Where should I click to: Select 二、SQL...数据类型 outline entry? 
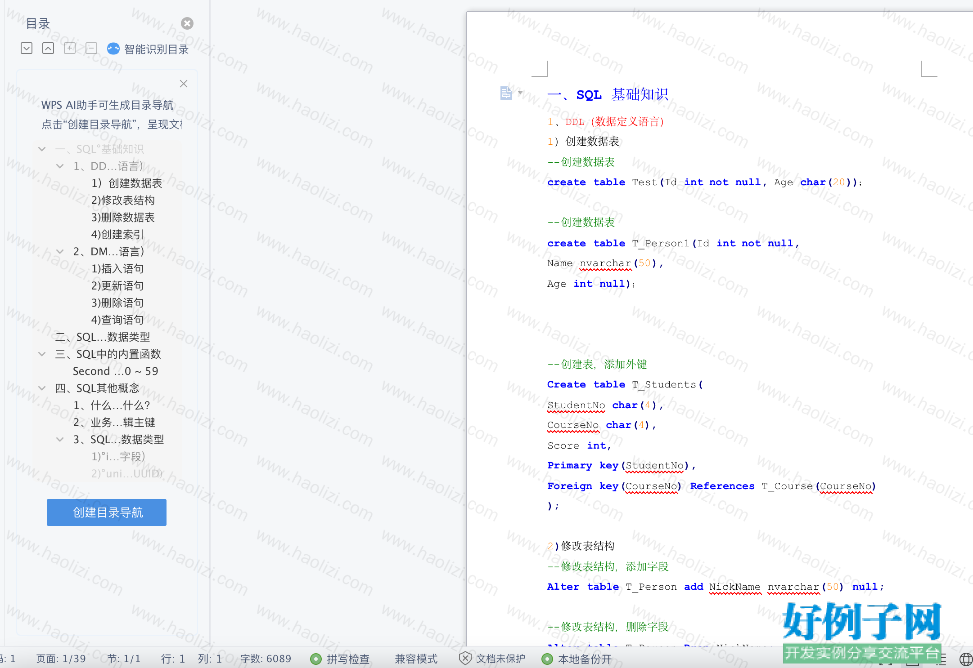pos(102,337)
